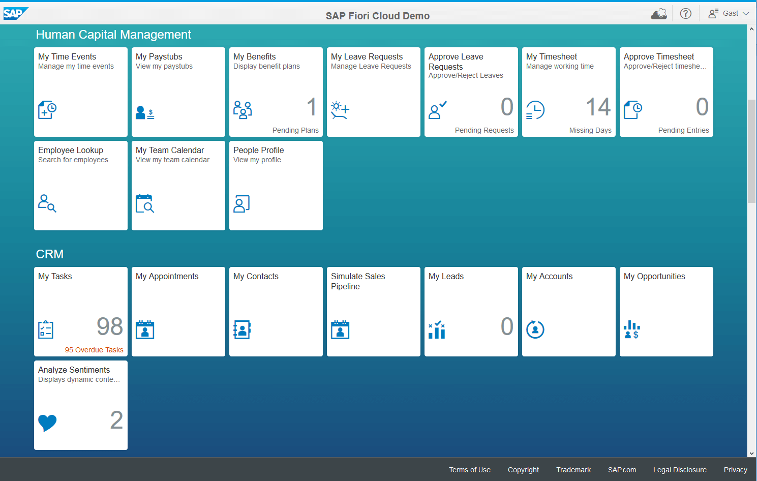
Task: Click Approve Timesheet document clock icon
Action: 633,110
